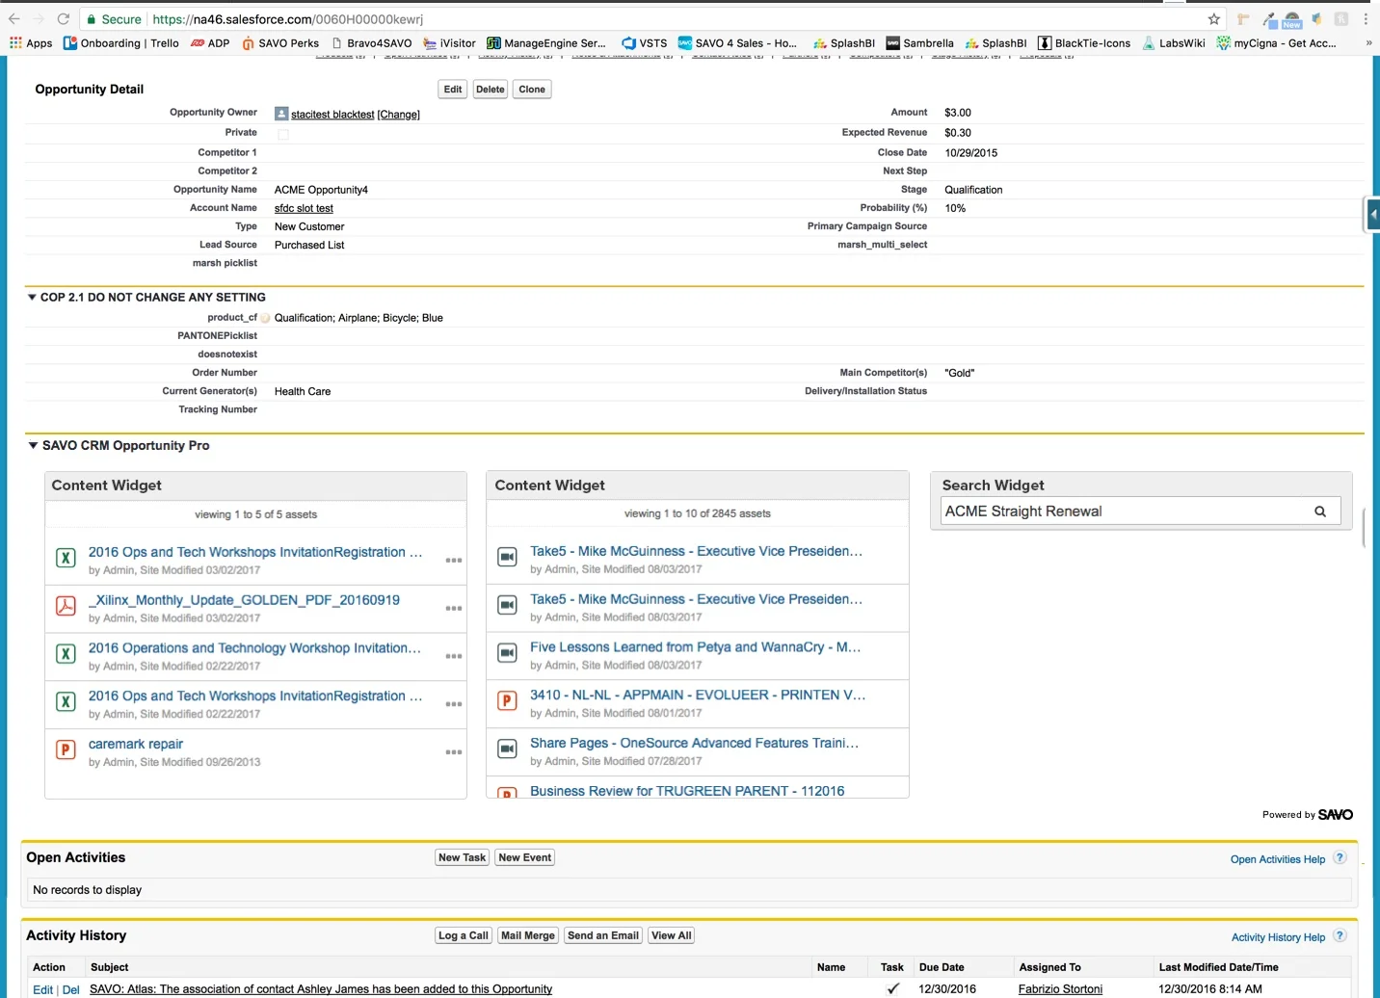Image resolution: width=1380 pixels, height=998 pixels.
Task: Open the video icon beside Share Pages - OneSource
Action: 507,749
